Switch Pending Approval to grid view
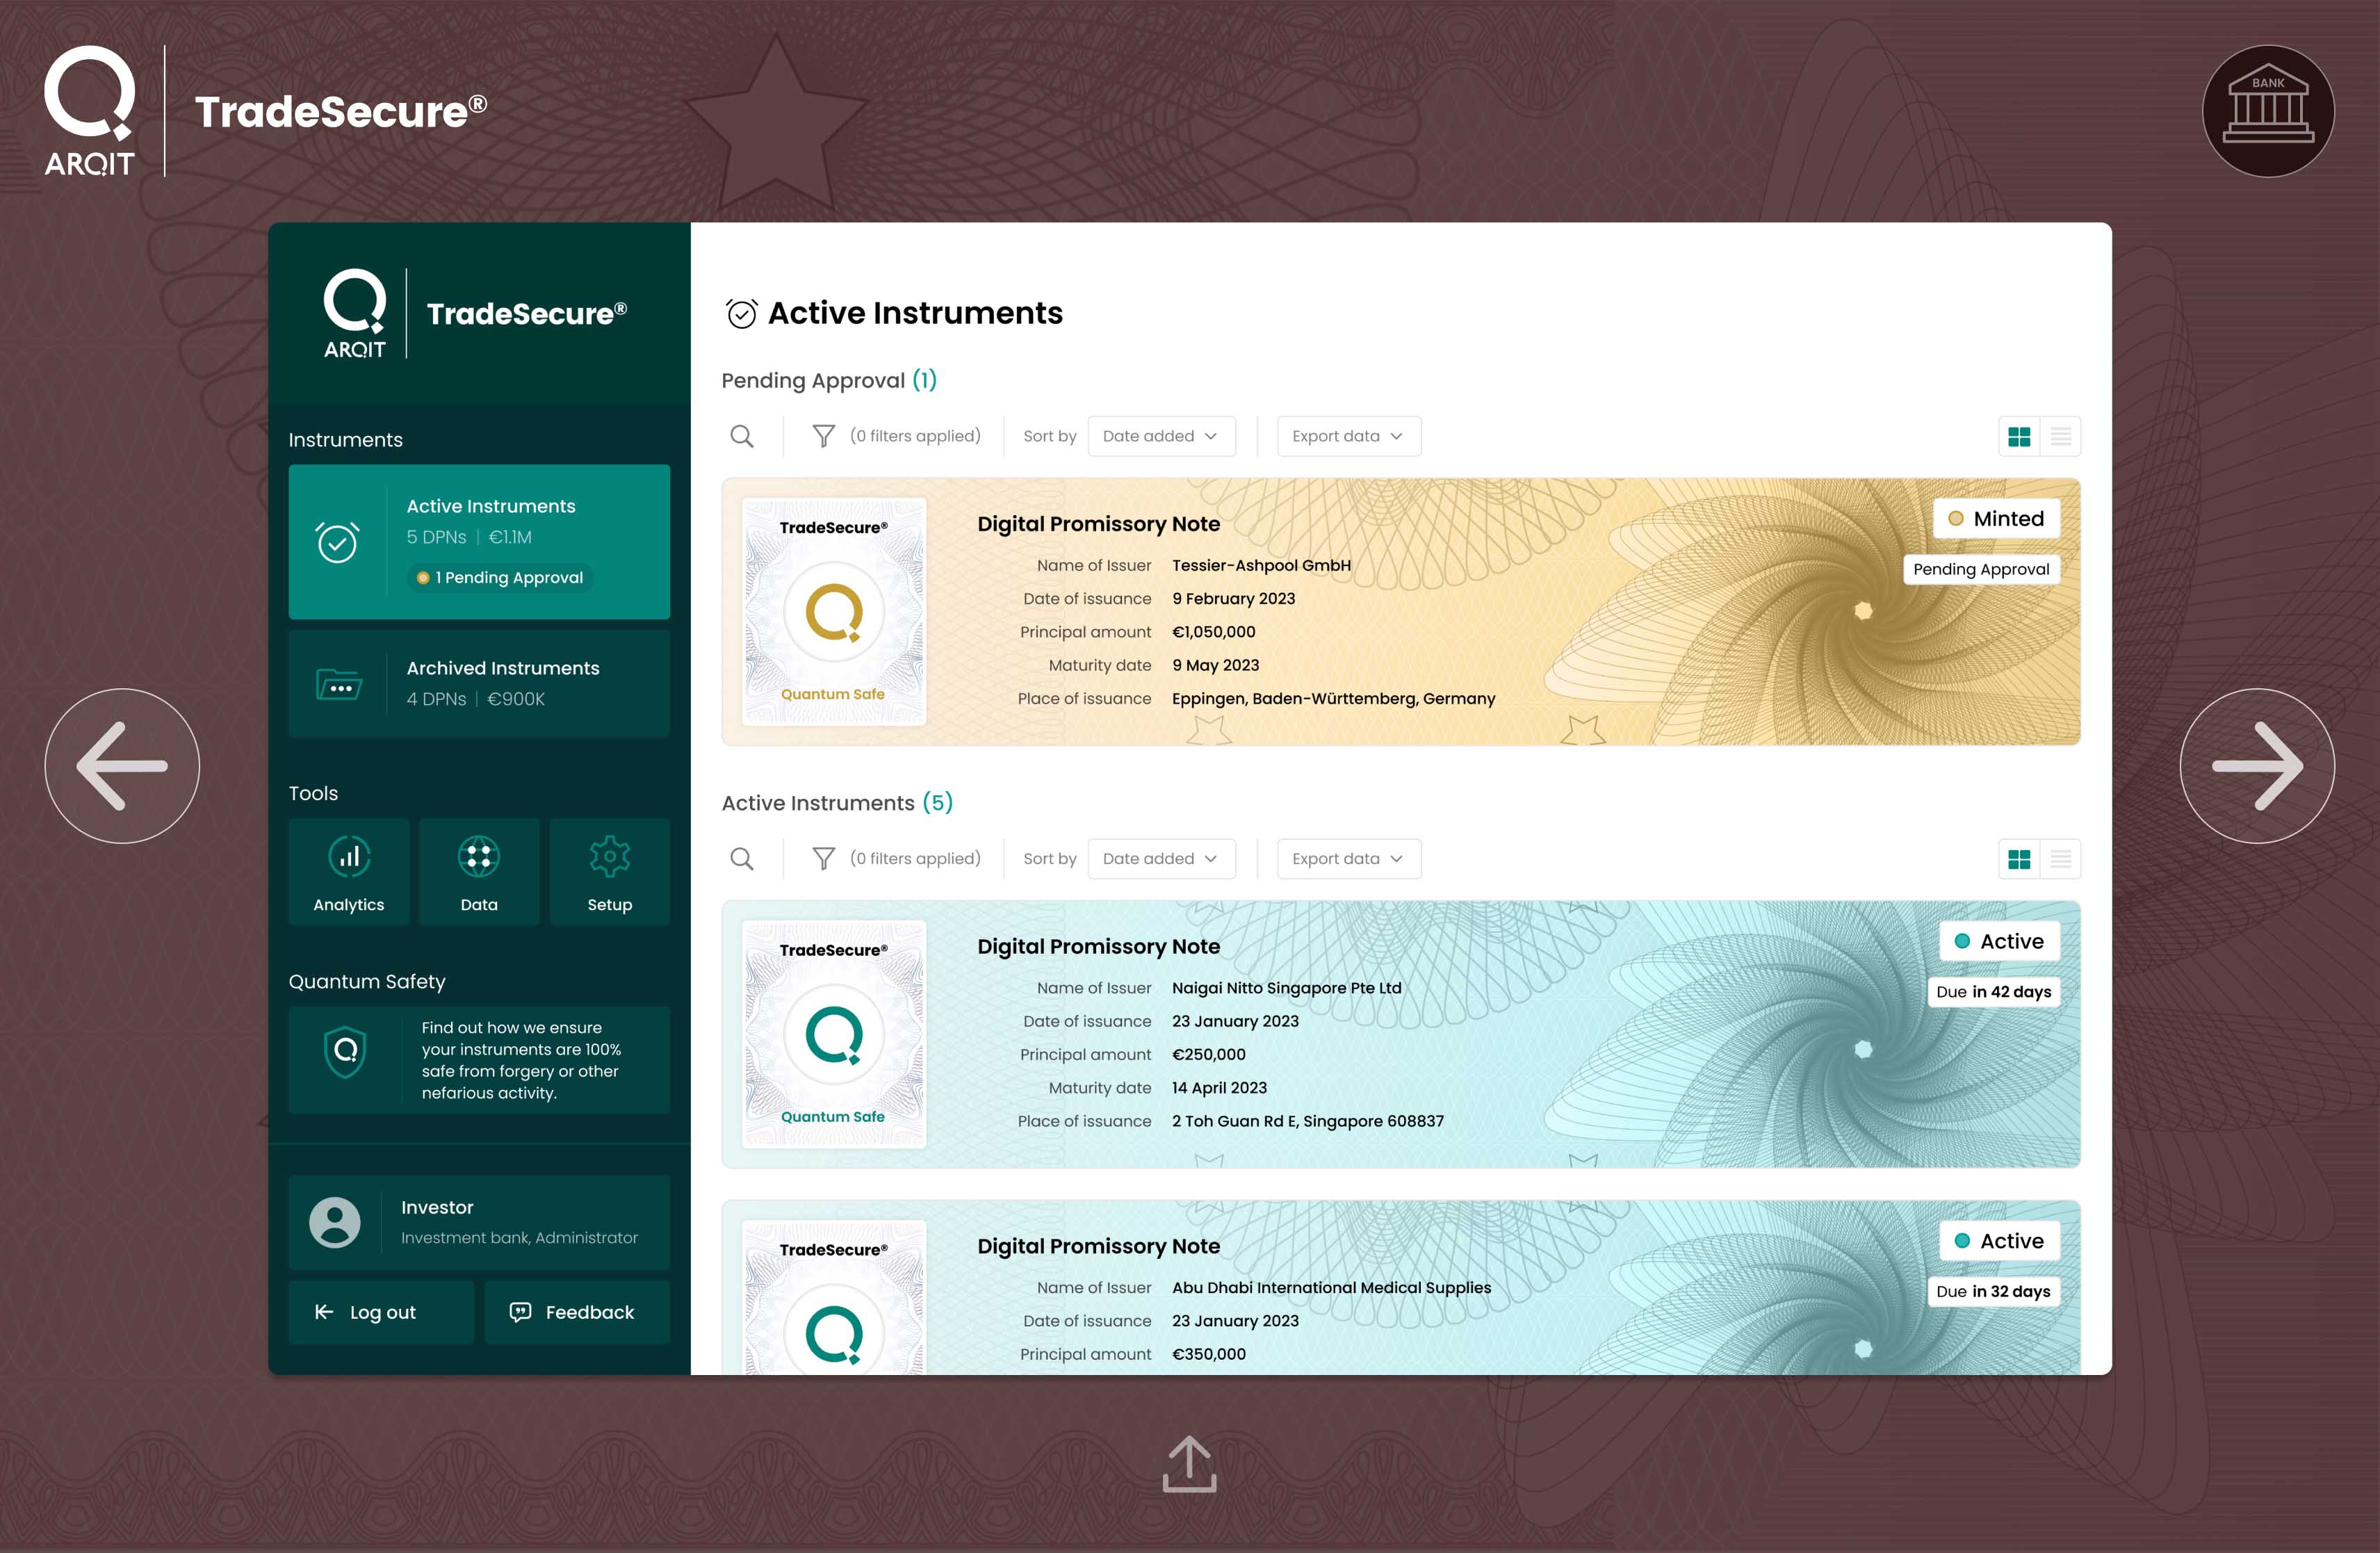 [x=2019, y=436]
